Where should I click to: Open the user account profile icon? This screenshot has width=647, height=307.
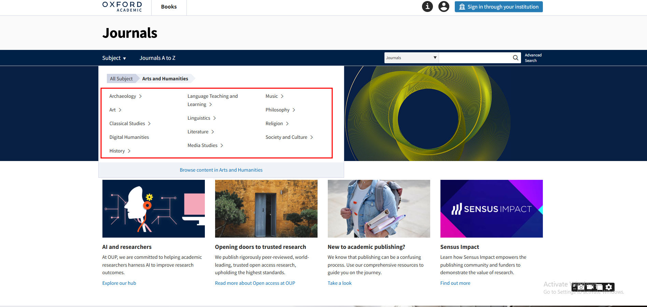[444, 6]
